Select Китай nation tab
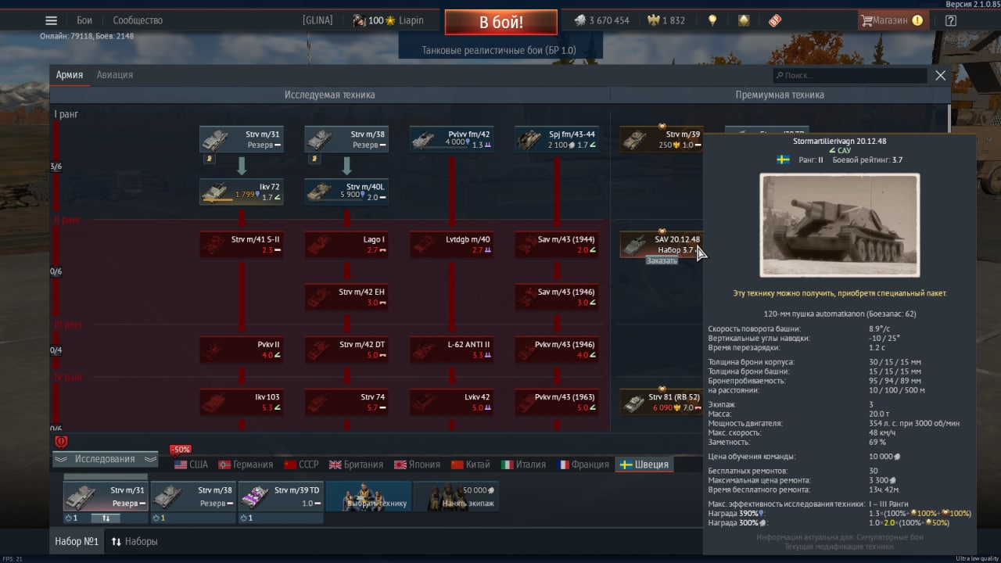Viewport: 1001px width, 563px height. (x=471, y=464)
